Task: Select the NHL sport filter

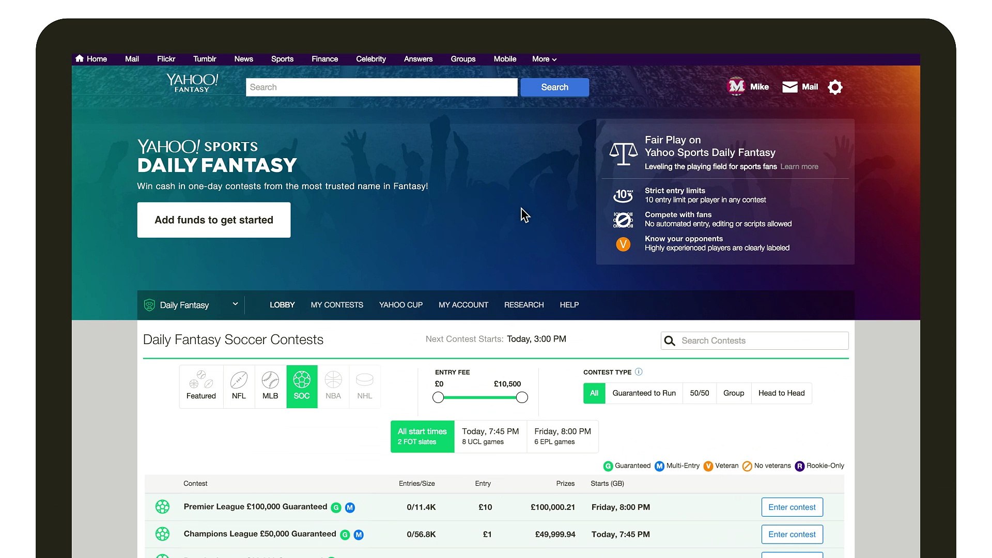Action: [x=365, y=386]
